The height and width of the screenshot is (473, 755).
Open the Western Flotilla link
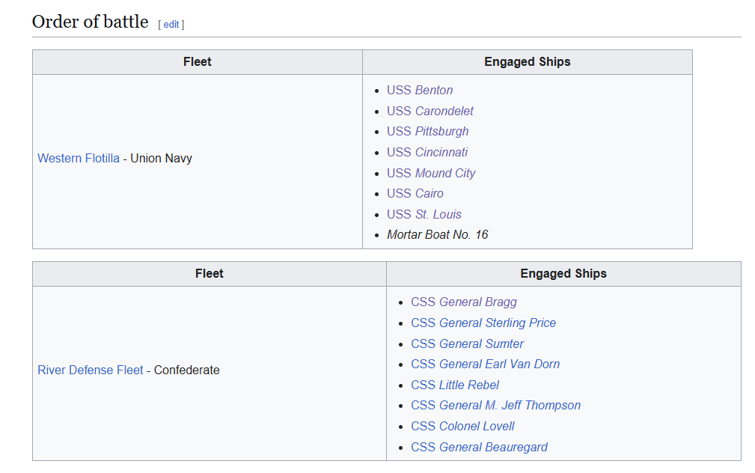79,158
